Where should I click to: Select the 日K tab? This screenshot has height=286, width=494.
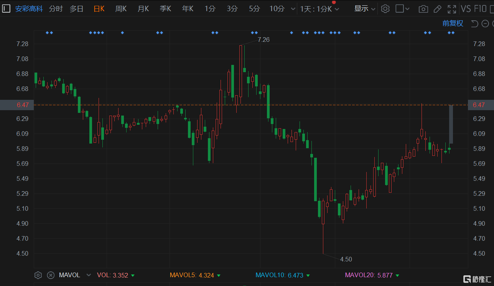(99, 9)
